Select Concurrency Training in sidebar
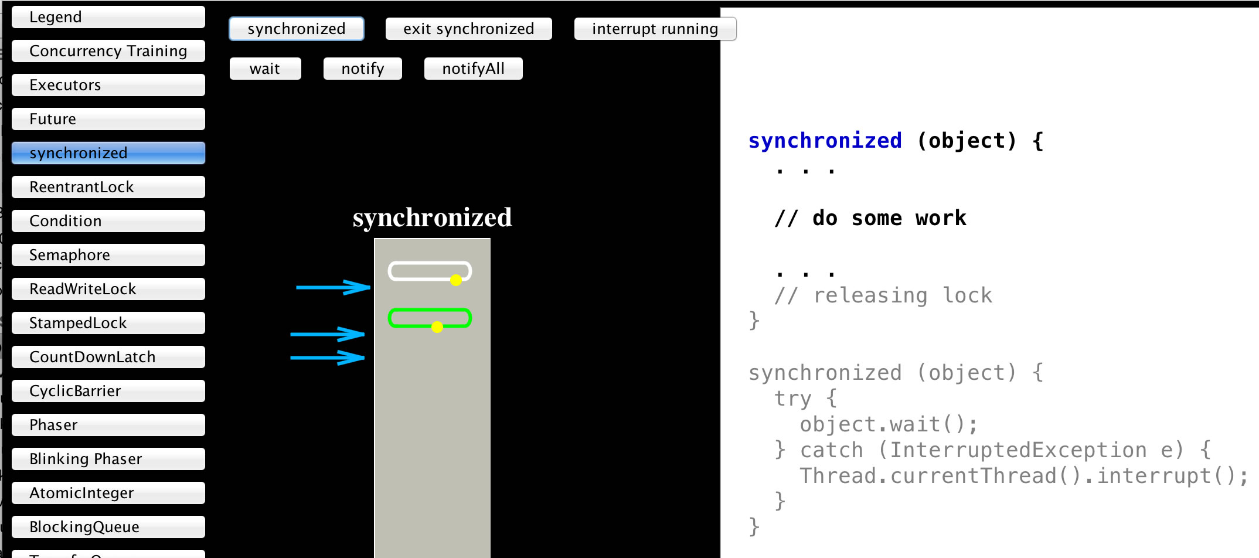The image size is (1259, 558). [108, 51]
